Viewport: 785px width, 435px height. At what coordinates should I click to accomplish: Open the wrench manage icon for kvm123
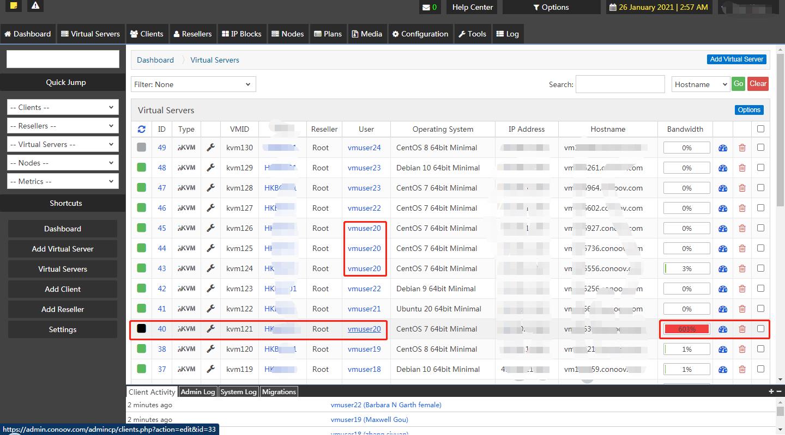(x=210, y=289)
